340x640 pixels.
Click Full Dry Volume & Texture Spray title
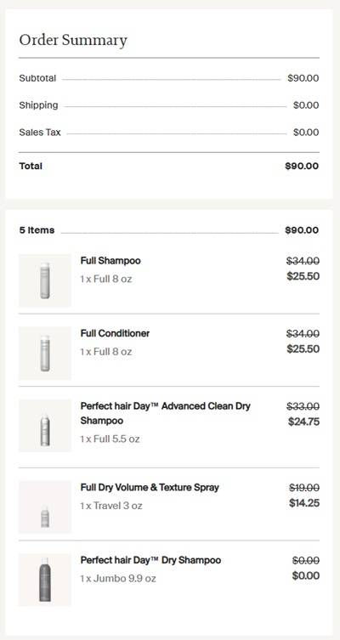pos(150,487)
